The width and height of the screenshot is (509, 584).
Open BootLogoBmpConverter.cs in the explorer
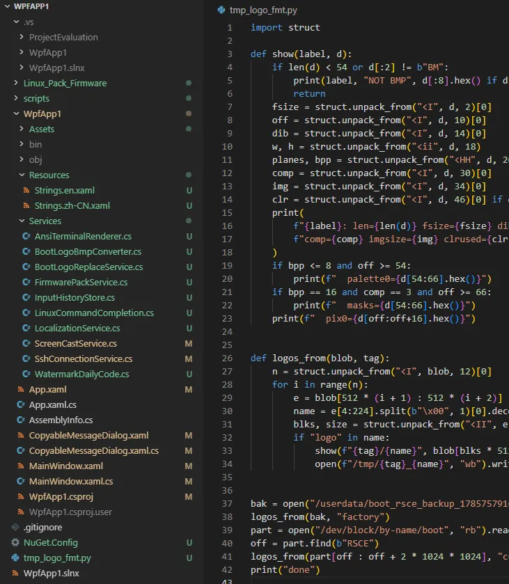(x=88, y=252)
